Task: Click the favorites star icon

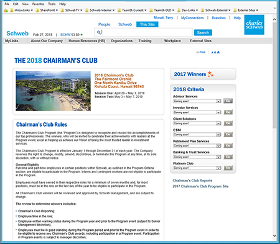Action: click(6, 10)
